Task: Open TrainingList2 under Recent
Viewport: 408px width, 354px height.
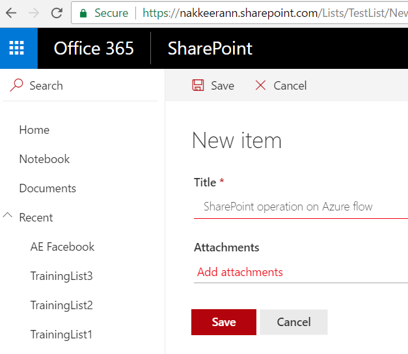Action: coord(61,305)
